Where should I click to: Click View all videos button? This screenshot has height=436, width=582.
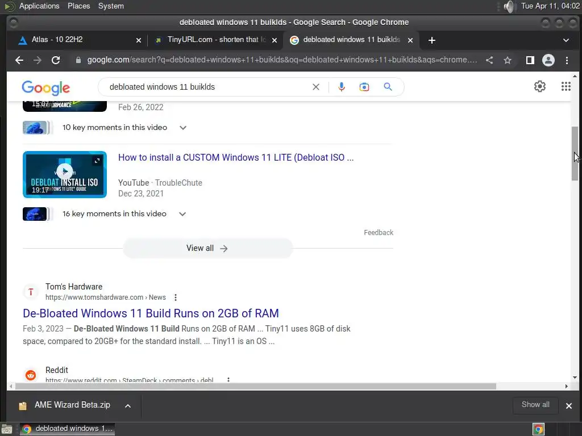[207, 248]
